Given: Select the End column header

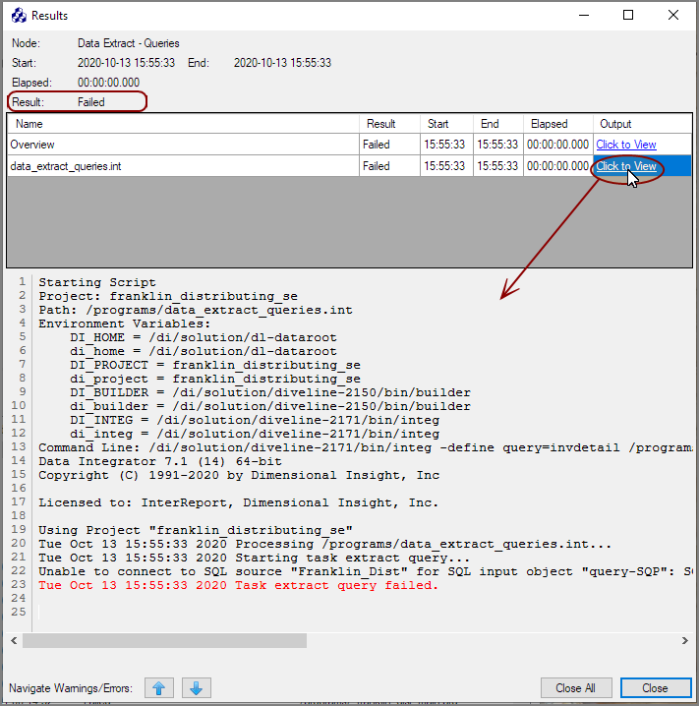Looking at the screenshot, I should pyautogui.click(x=497, y=124).
